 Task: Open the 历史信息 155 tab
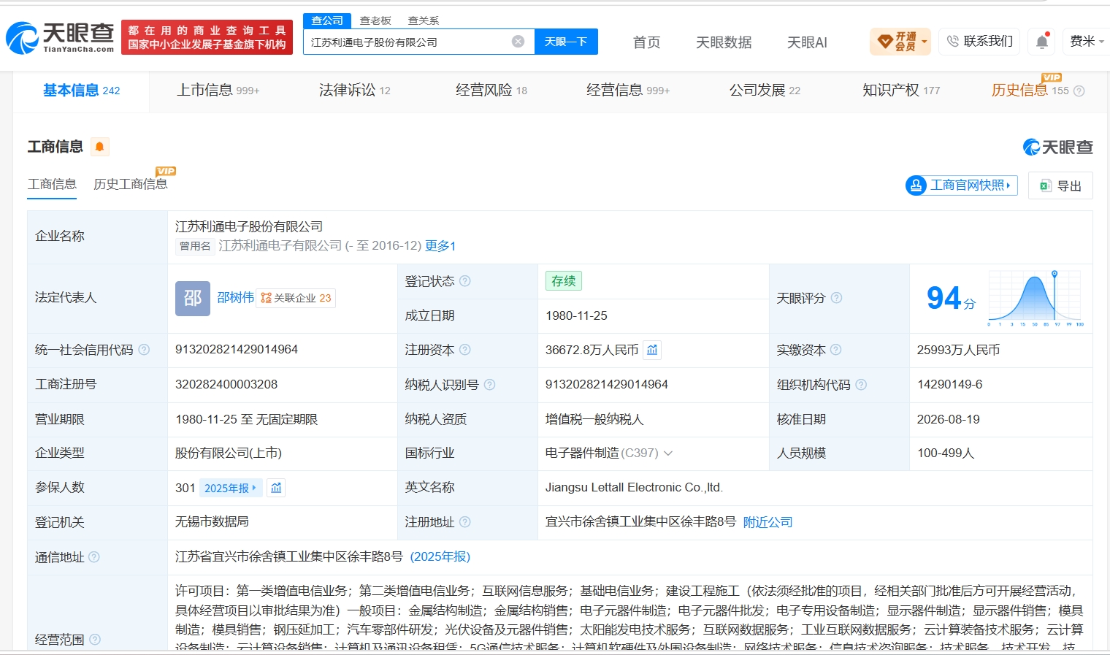tap(1030, 91)
